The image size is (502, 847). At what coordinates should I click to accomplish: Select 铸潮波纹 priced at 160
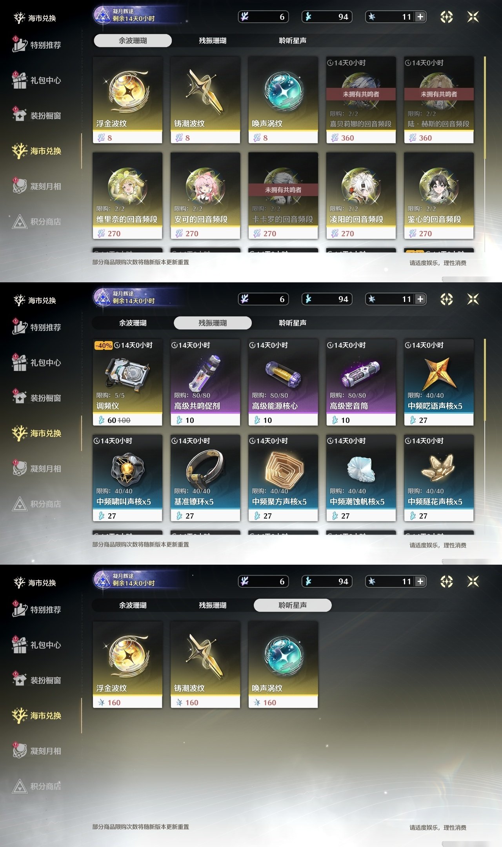(x=205, y=665)
